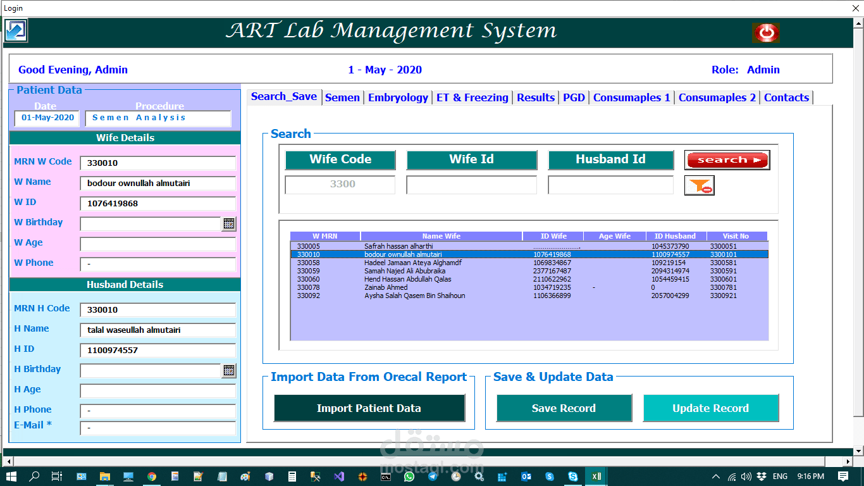Switch to the Embryology tab
The image size is (864, 486).
(398, 97)
